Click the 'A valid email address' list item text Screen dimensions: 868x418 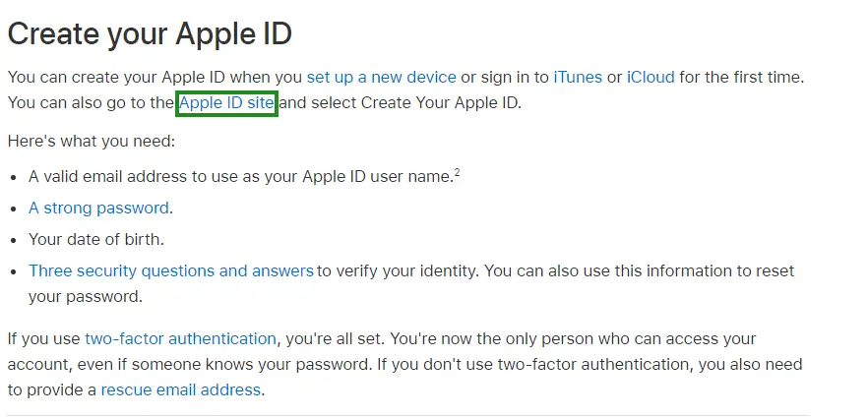point(241,176)
